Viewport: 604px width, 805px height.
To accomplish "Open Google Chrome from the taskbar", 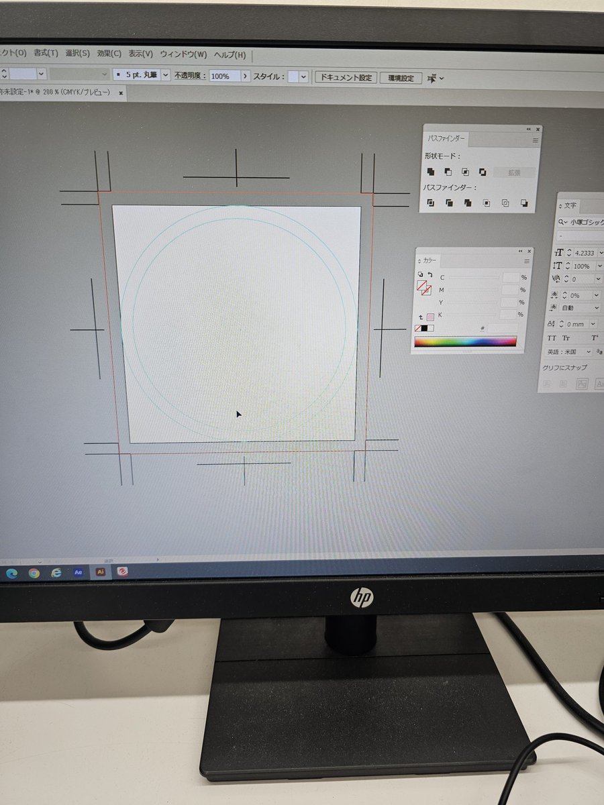I will [x=34, y=572].
